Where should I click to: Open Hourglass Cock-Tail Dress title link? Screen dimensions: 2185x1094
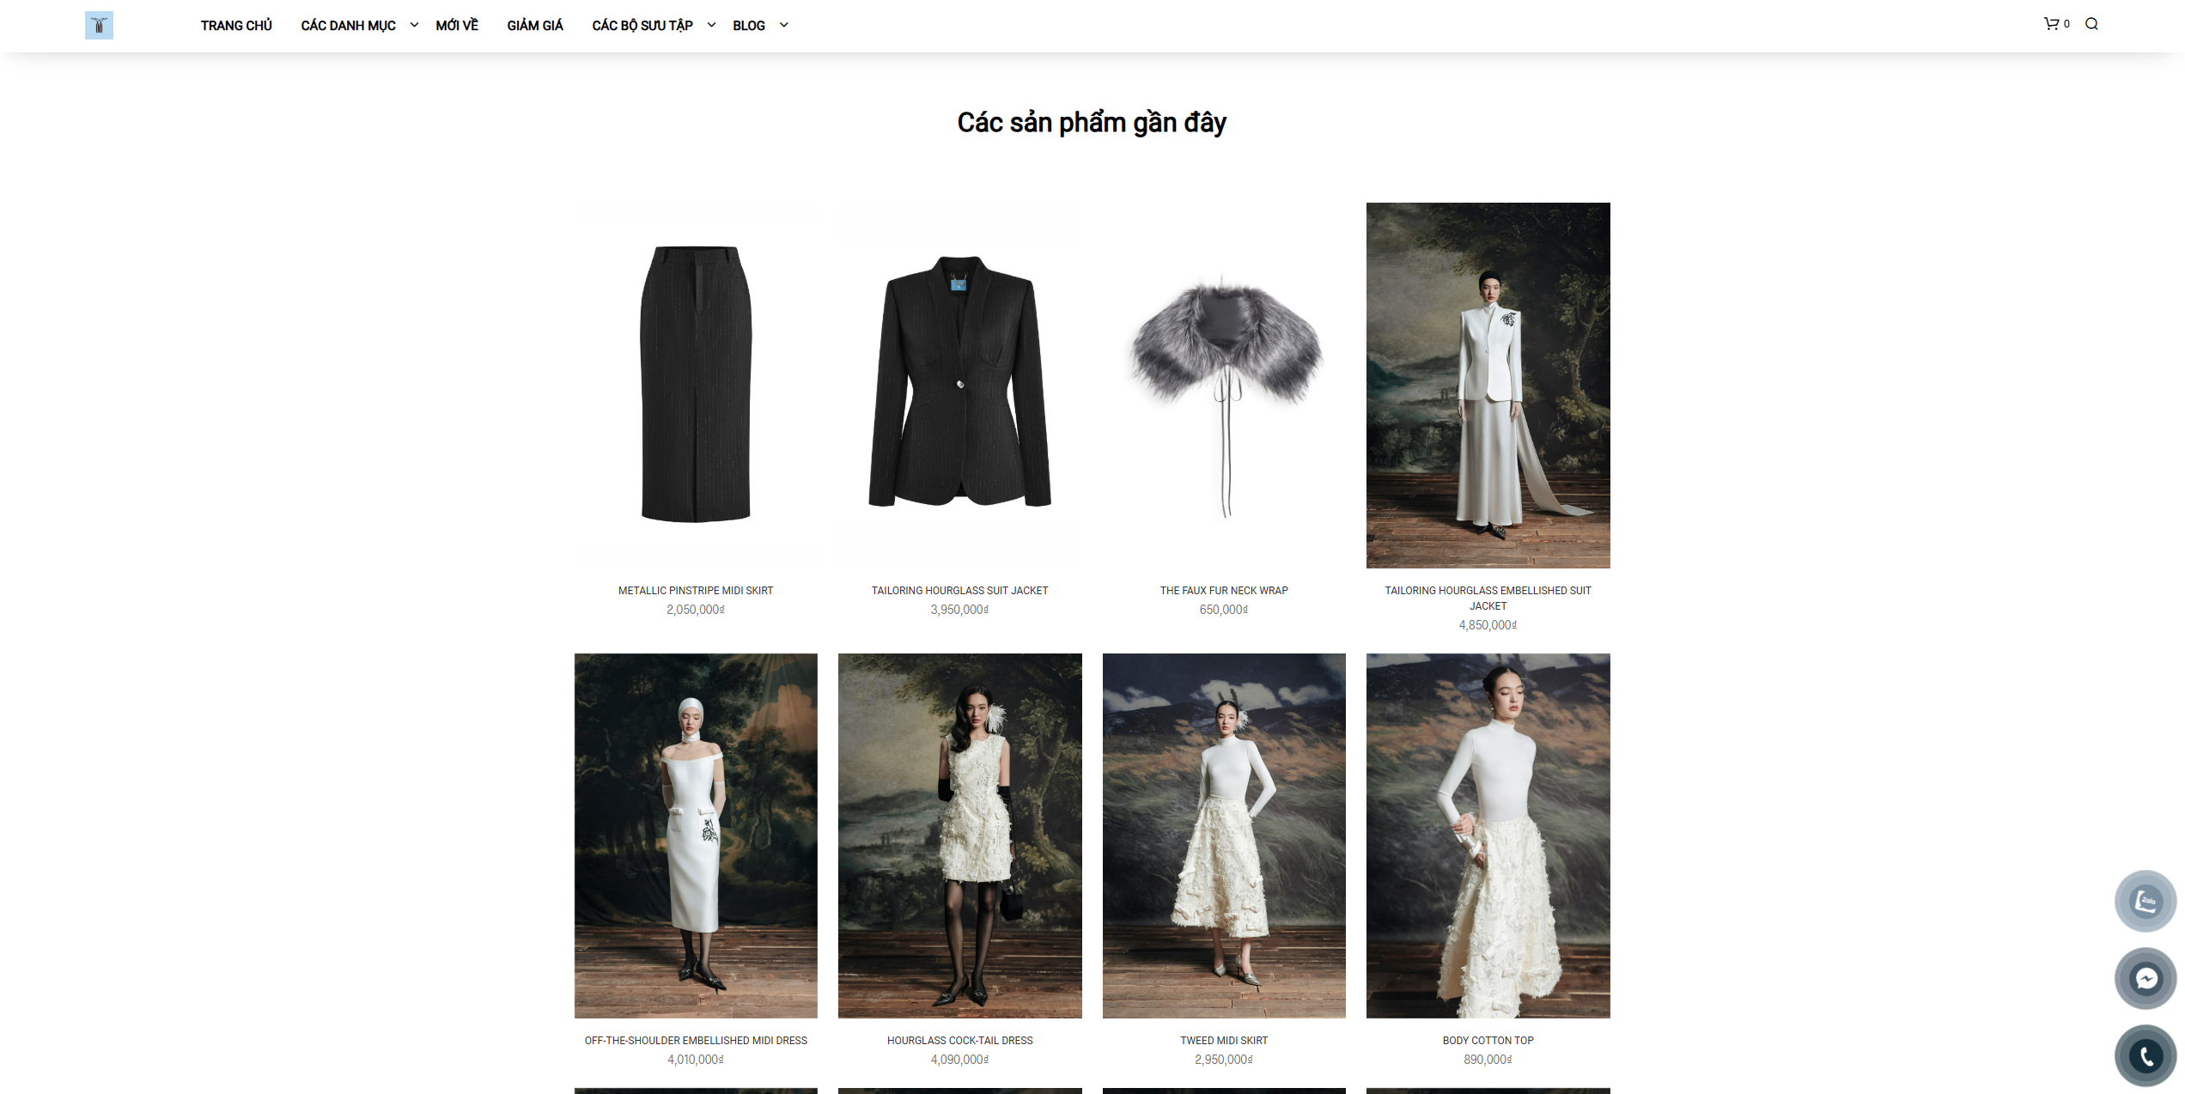[959, 1041]
